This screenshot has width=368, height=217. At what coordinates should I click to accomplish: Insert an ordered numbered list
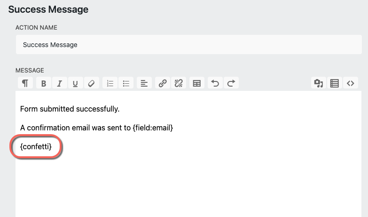pyautogui.click(x=110, y=83)
